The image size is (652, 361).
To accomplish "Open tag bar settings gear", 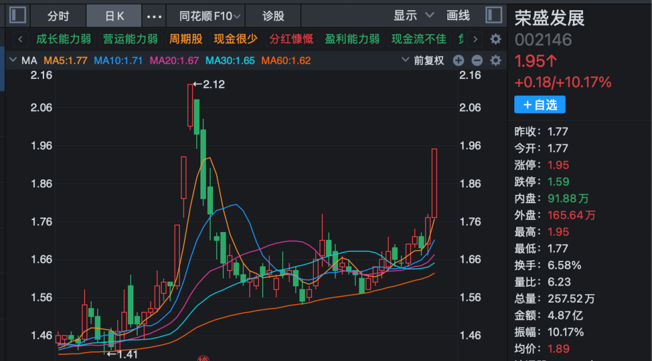I will coord(496,40).
